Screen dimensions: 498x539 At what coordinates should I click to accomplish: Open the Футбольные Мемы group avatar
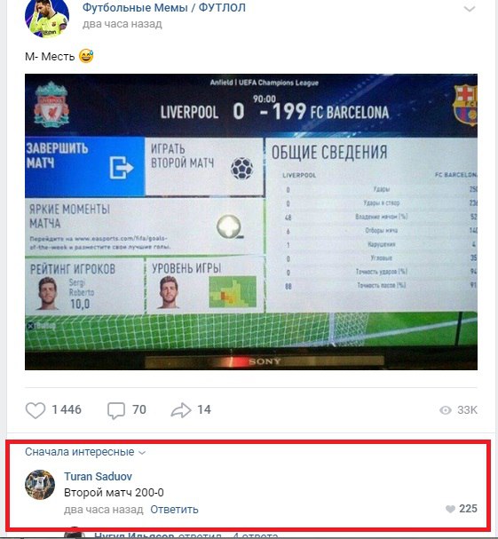point(47,17)
